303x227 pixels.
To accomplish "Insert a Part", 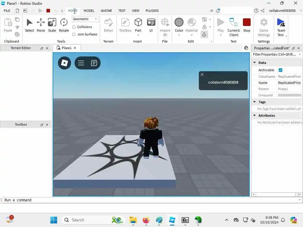I will click(138, 25).
